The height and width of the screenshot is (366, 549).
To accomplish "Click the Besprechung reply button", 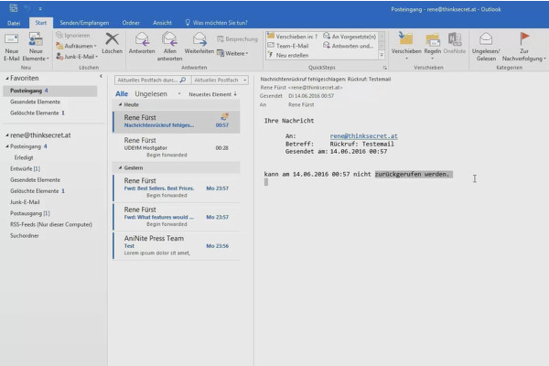I will (237, 38).
